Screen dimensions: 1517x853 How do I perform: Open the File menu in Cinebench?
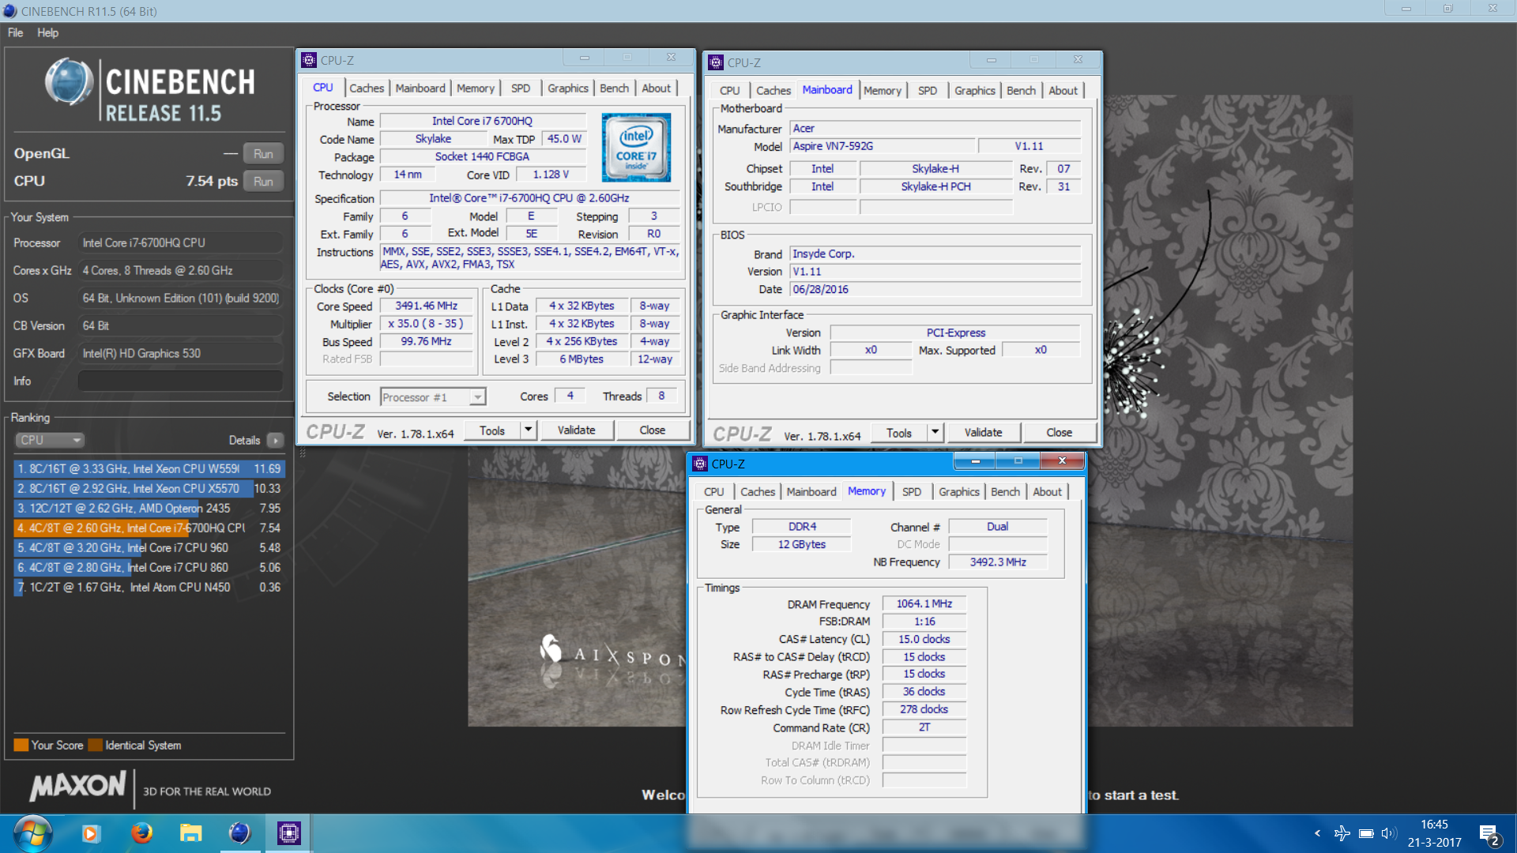point(16,32)
